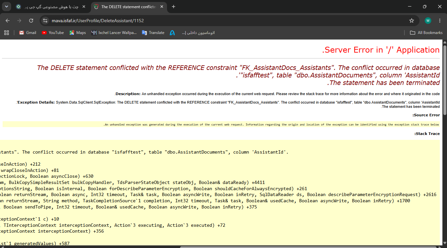Bookmark this page with the star
This screenshot has width=447, height=248.
pos(412,21)
